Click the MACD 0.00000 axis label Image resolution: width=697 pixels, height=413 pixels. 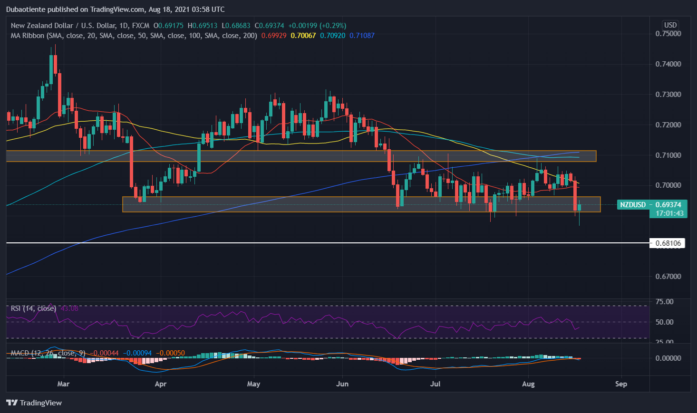click(668, 358)
